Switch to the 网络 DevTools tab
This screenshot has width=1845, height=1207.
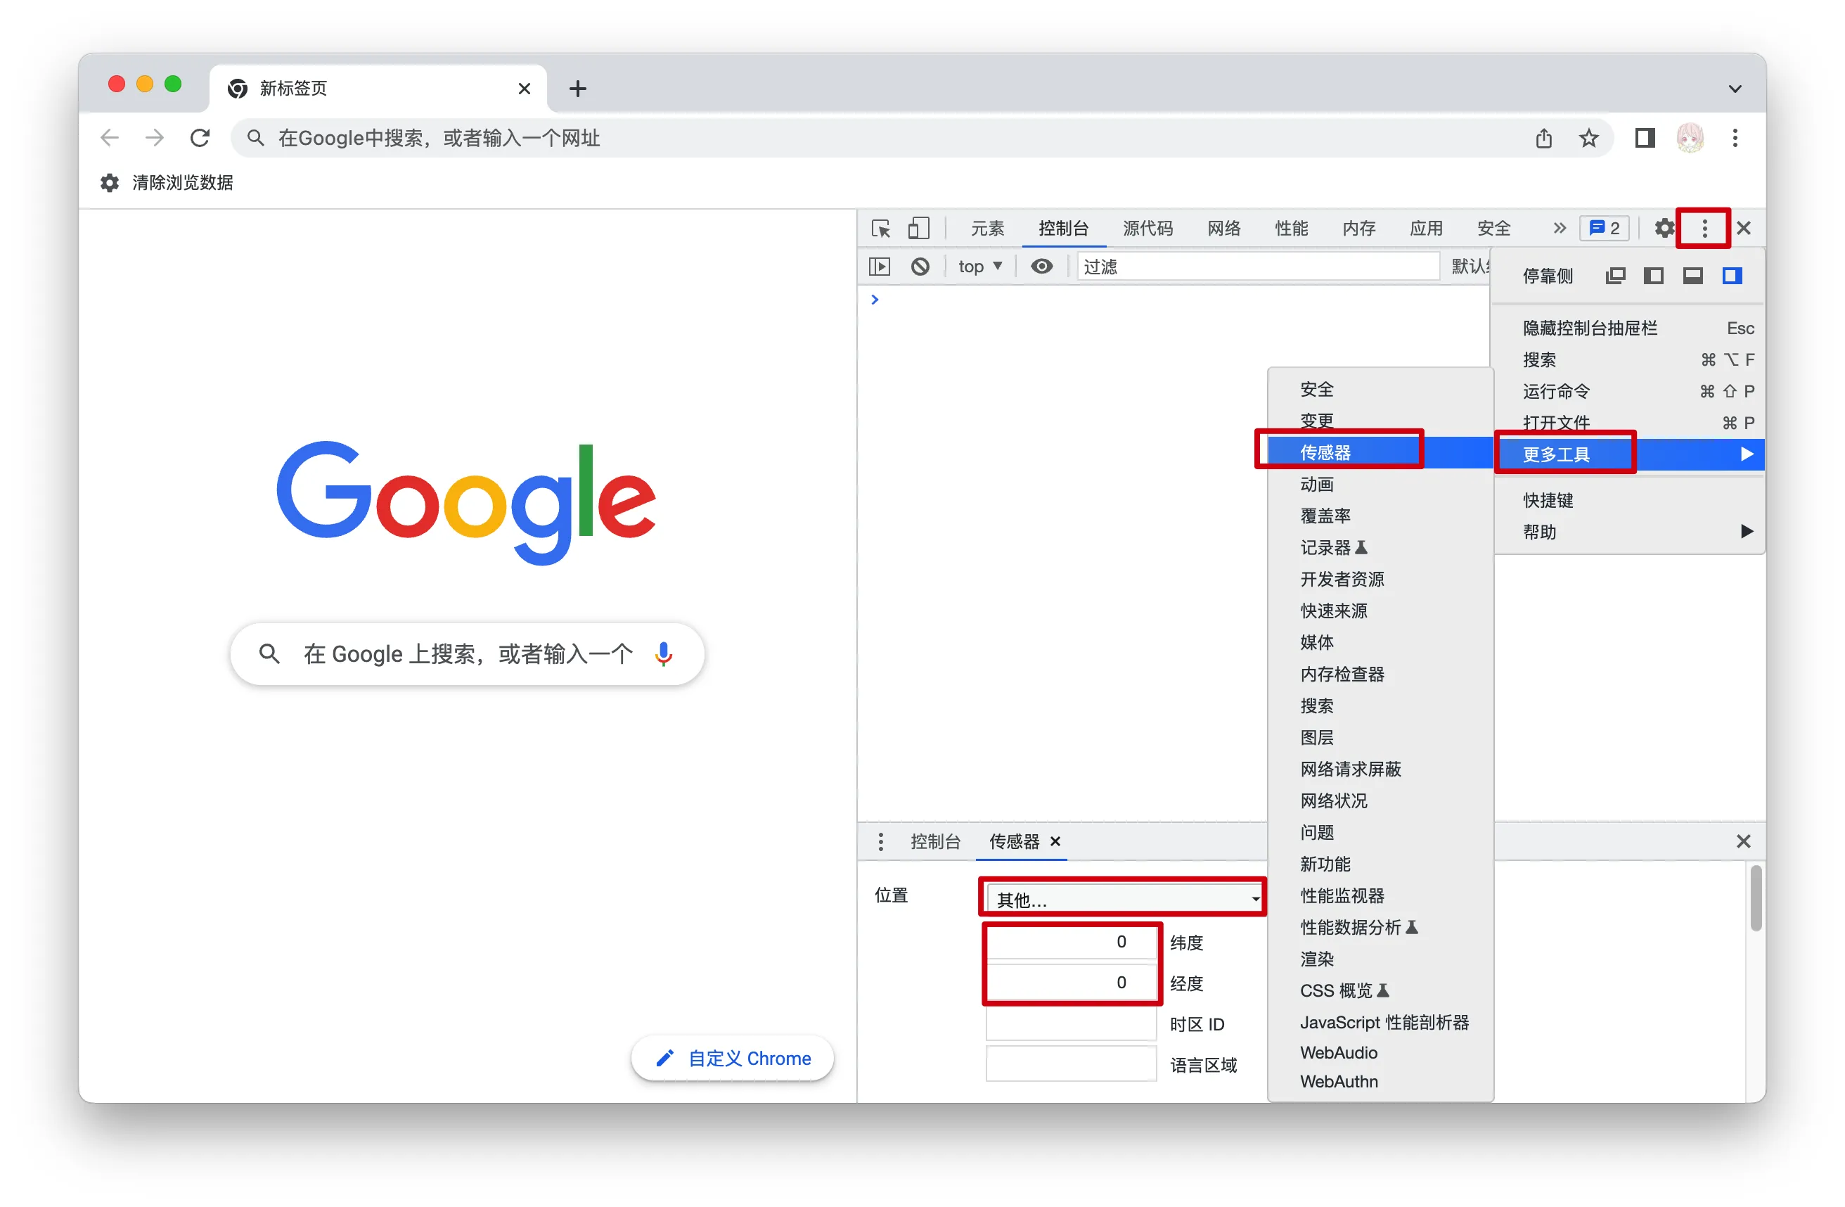(1223, 228)
